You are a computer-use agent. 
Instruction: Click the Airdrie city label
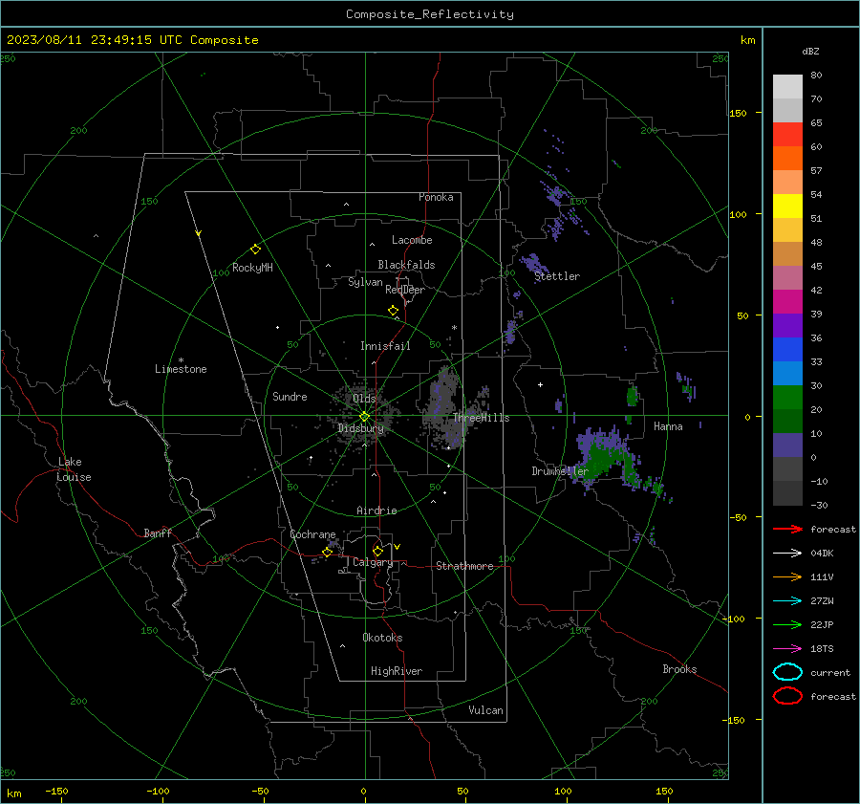click(x=376, y=511)
